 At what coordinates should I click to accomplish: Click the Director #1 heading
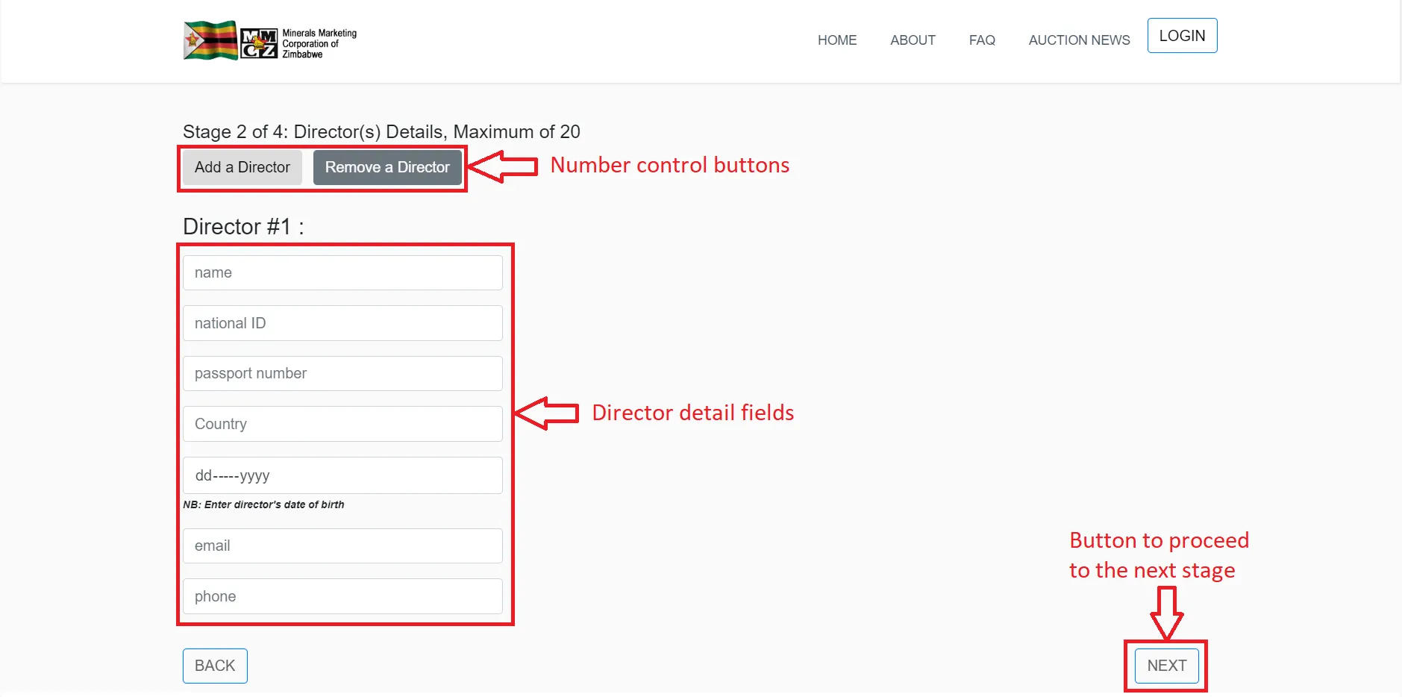click(242, 226)
